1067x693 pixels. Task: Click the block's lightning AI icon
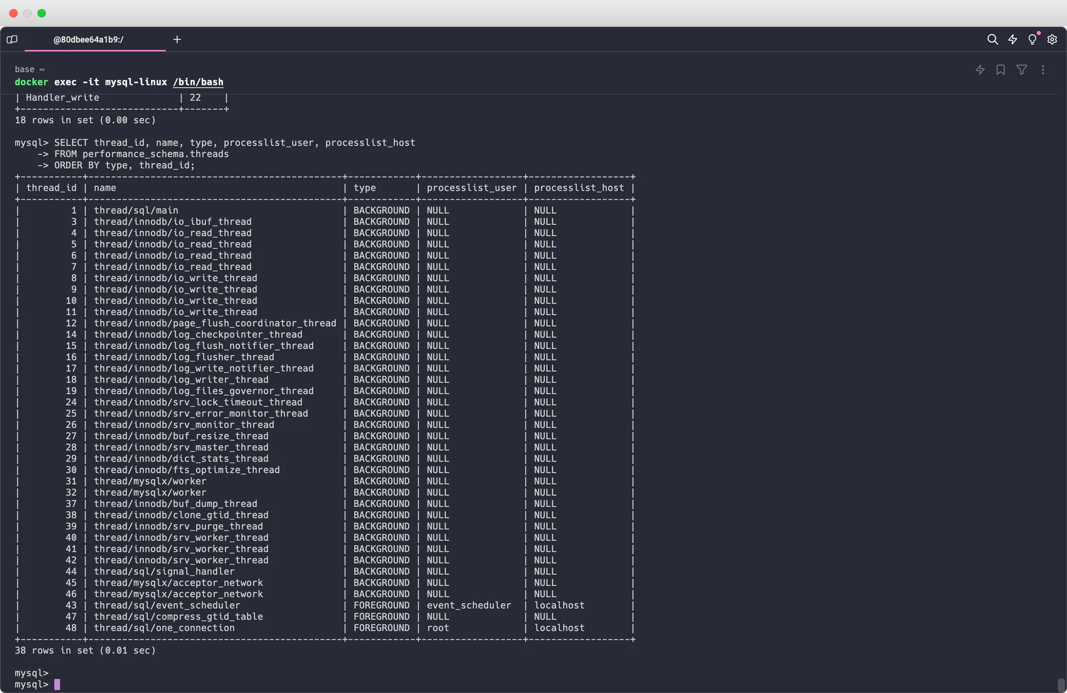(x=980, y=70)
